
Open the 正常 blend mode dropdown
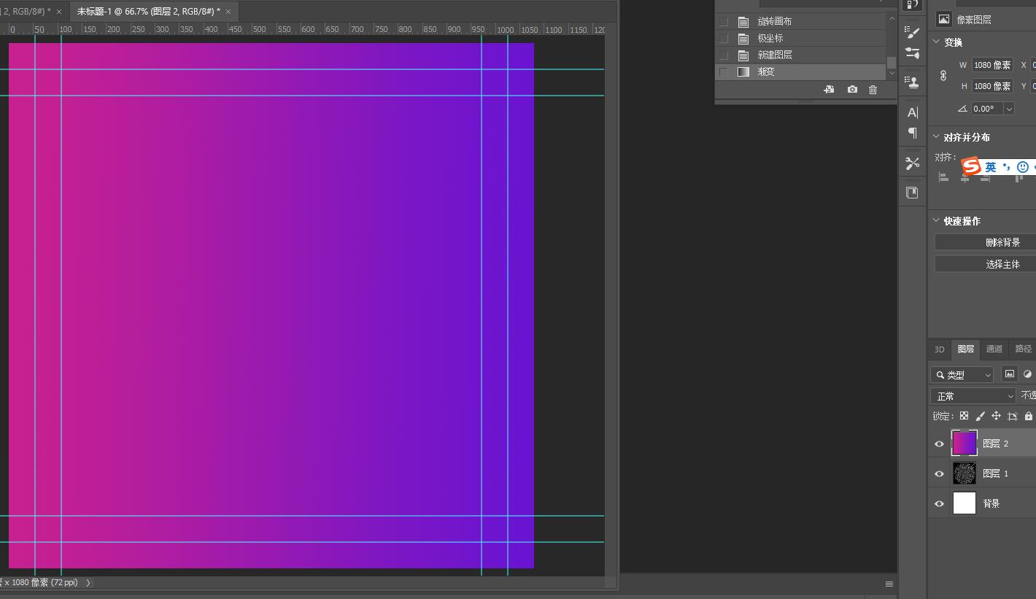[973, 395]
